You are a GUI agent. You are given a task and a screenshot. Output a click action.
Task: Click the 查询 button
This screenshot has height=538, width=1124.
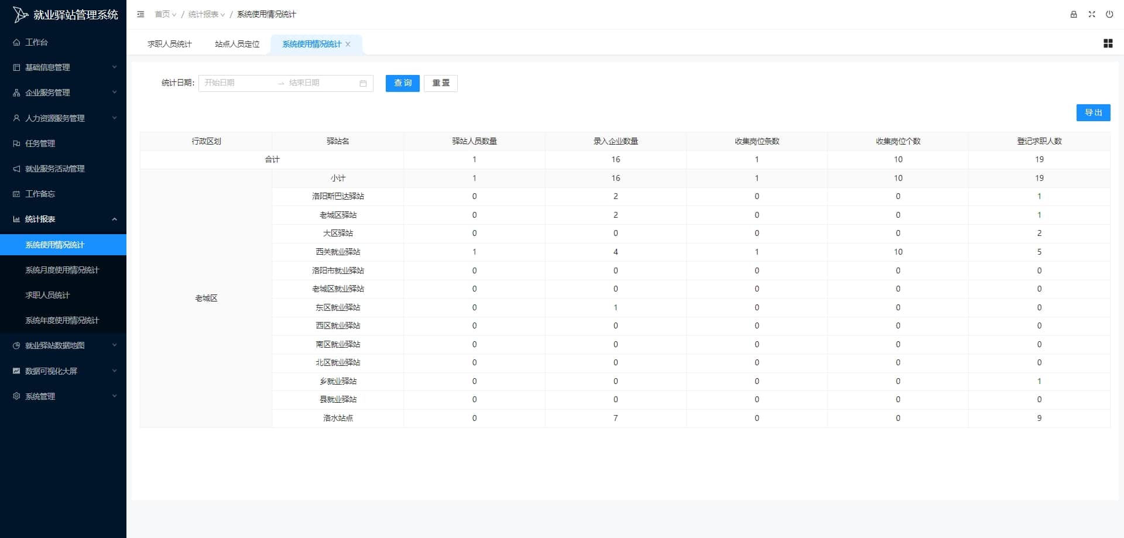click(x=403, y=83)
